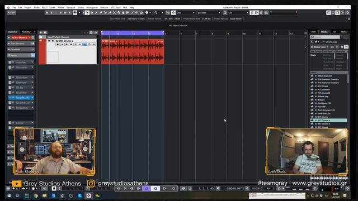The image size is (358, 201).
Task: Click the tempo value field 120.000
Action: (x=256, y=189)
